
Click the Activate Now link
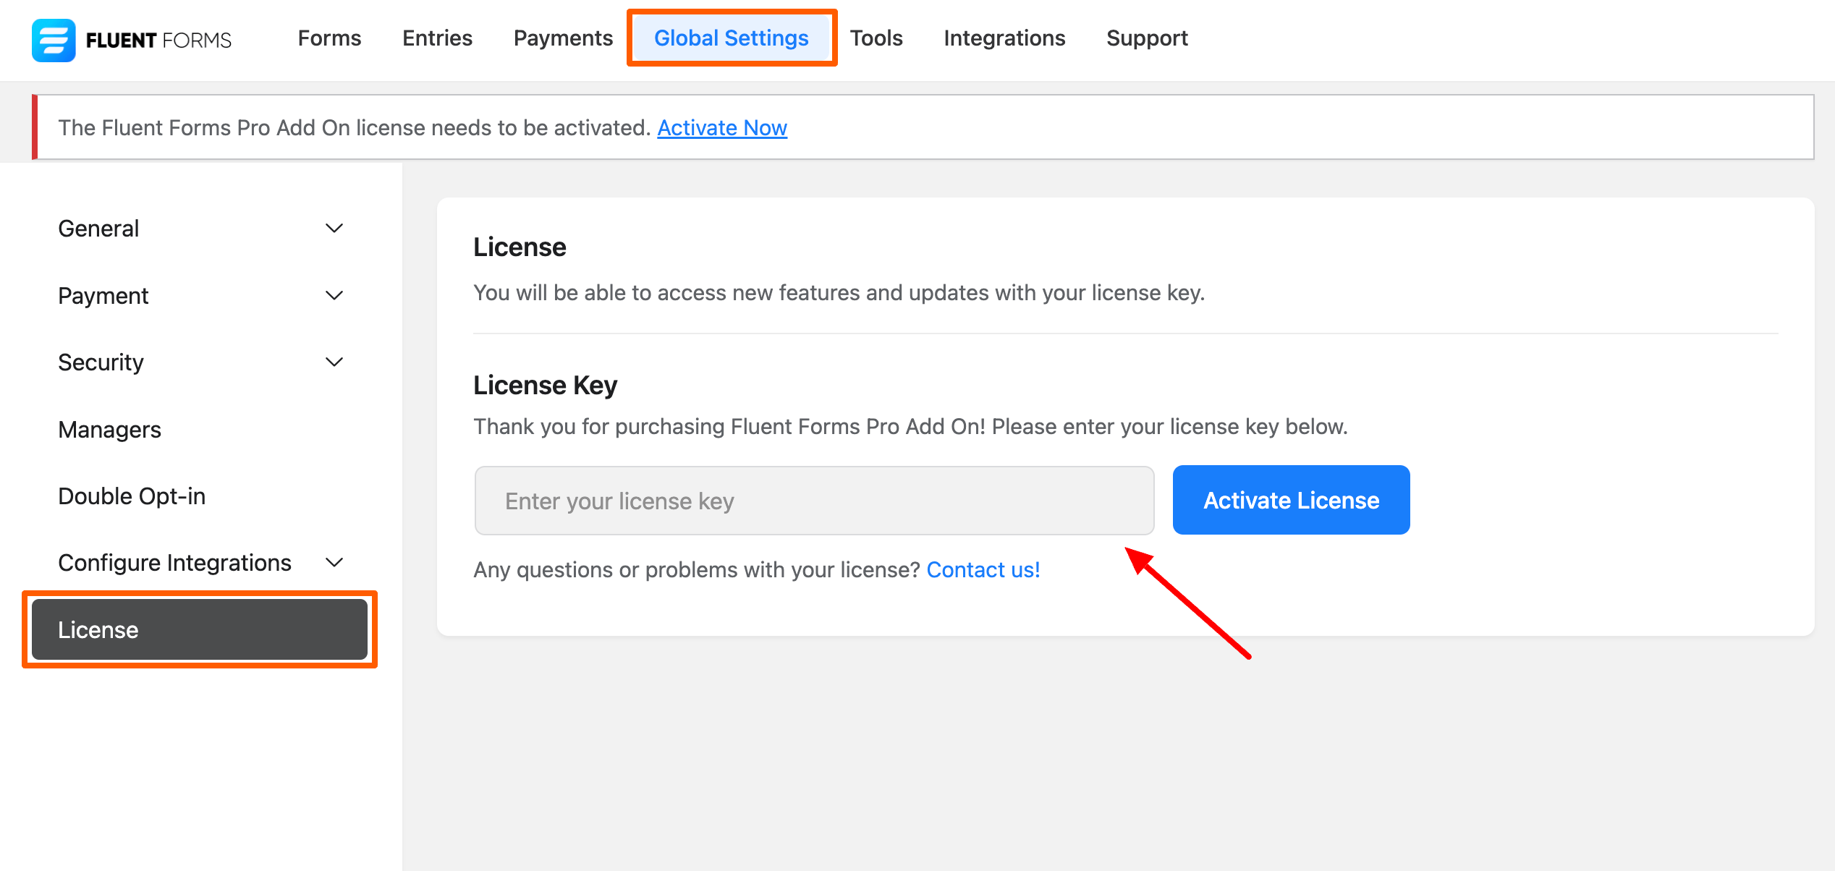[721, 128]
